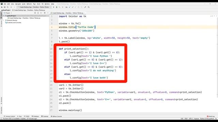Click the tool window quick-access icon at bottom-left
Screen dimensions: 218x122
[x=1, y=119]
